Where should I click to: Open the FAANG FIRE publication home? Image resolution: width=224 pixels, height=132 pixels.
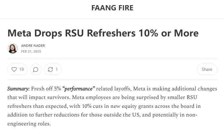pos(112,8)
